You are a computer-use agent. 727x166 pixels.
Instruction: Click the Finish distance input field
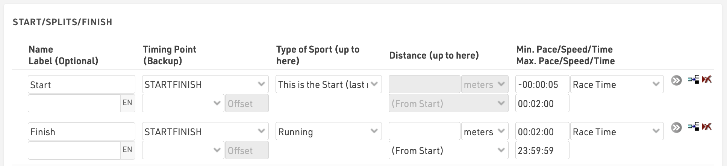(424, 131)
